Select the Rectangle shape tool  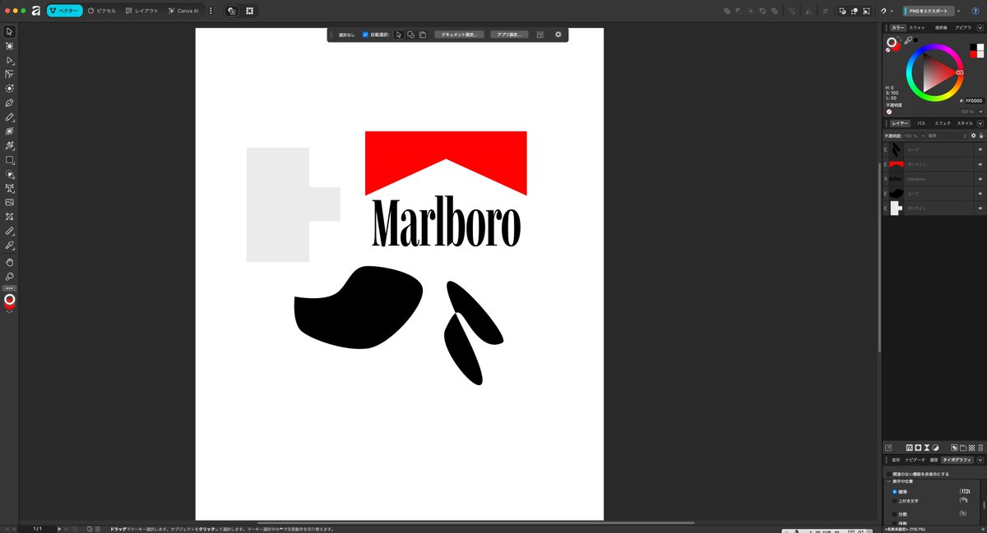[x=9, y=160]
